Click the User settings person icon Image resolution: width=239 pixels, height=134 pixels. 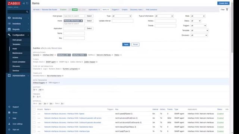[9, 124]
